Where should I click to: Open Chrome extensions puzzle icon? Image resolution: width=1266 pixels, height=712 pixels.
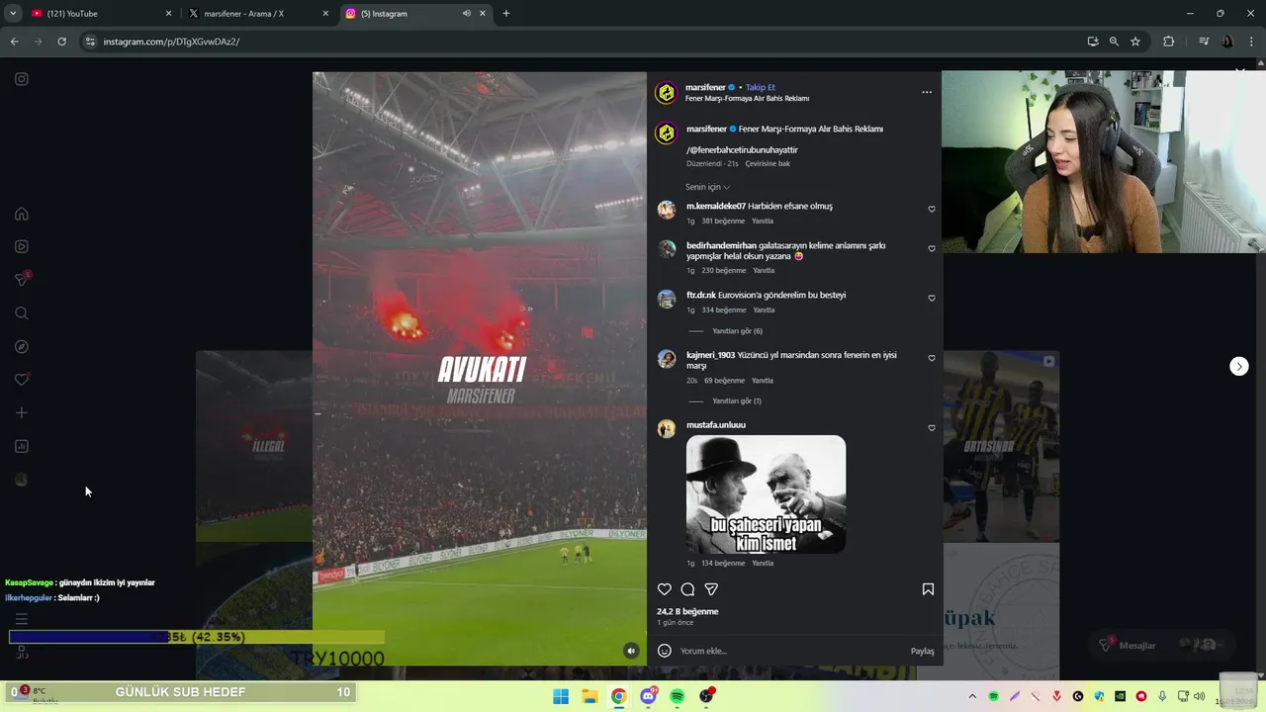click(1168, 42)
